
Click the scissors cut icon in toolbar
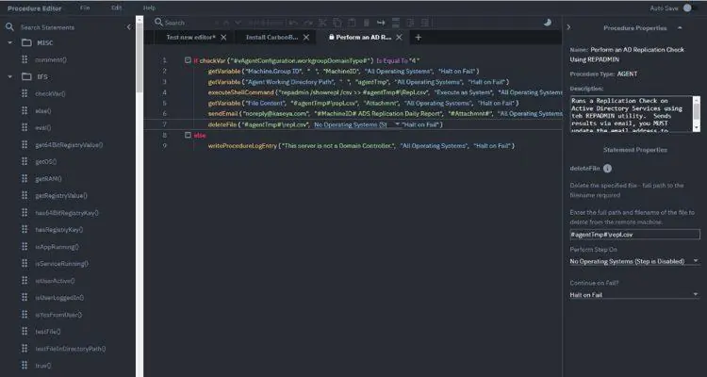click(322, 23)
